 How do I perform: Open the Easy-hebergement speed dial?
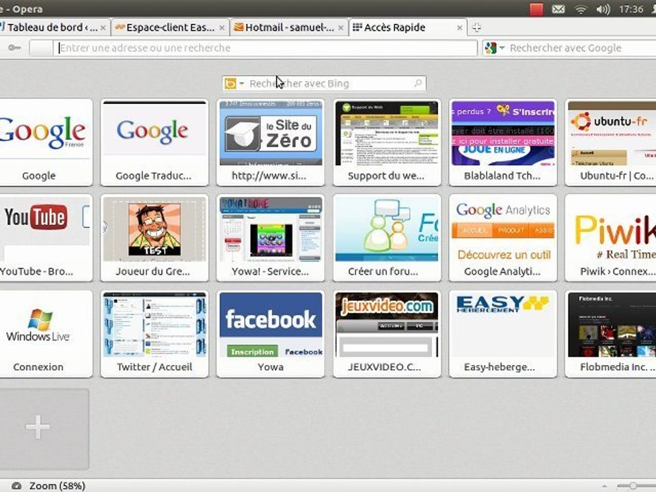[502, 334]
